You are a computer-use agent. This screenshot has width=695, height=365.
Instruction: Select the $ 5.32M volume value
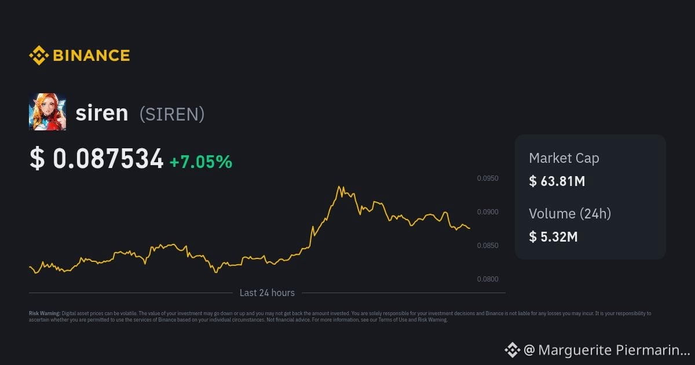[554, 236]
